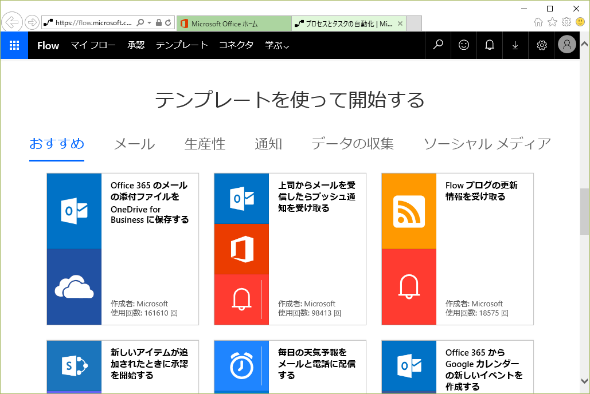Screen dimensions: 590x394
Task: Open the browser Home icon
Action: [538, 22]
